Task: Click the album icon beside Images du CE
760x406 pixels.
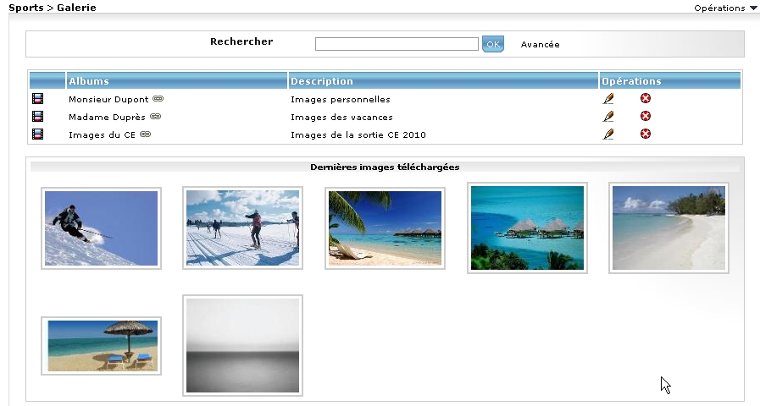Action: pos(37,134)
